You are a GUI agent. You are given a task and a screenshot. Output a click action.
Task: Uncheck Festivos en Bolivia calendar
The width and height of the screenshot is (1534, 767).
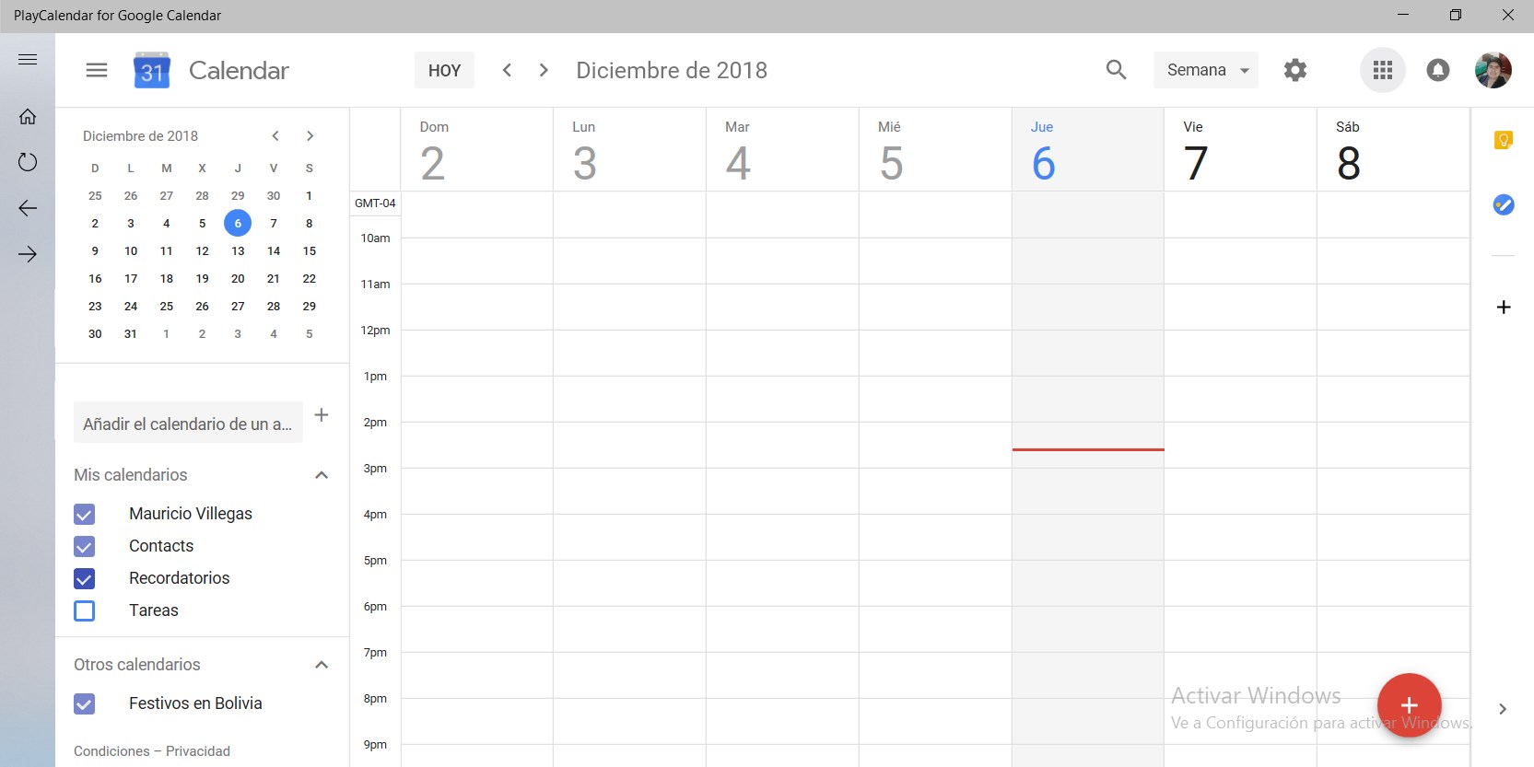click(84, 703)
